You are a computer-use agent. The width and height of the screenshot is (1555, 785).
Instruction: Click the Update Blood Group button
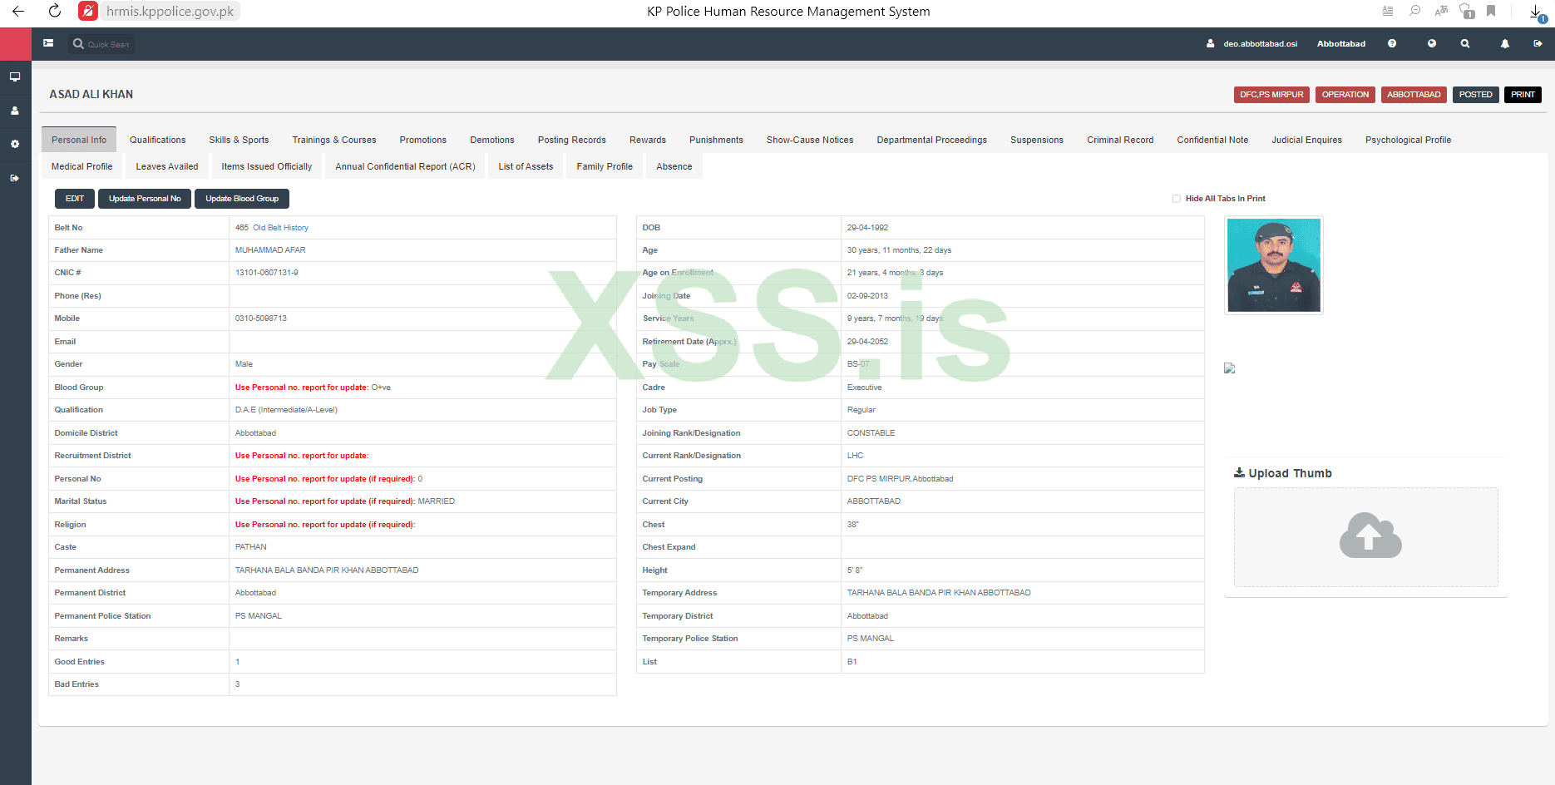pyautogui.click(x=242, y=199)
